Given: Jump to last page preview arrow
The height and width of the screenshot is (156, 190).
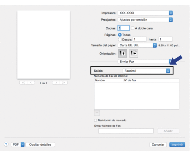Looking at the screenshot, I should coord(64,83).
